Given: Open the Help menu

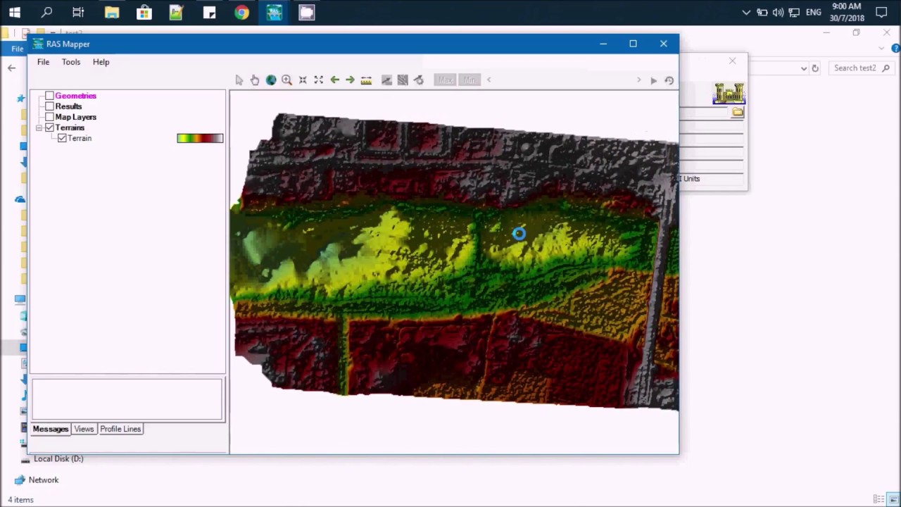Looking at the screenshot, I should [x=101, y=62].
